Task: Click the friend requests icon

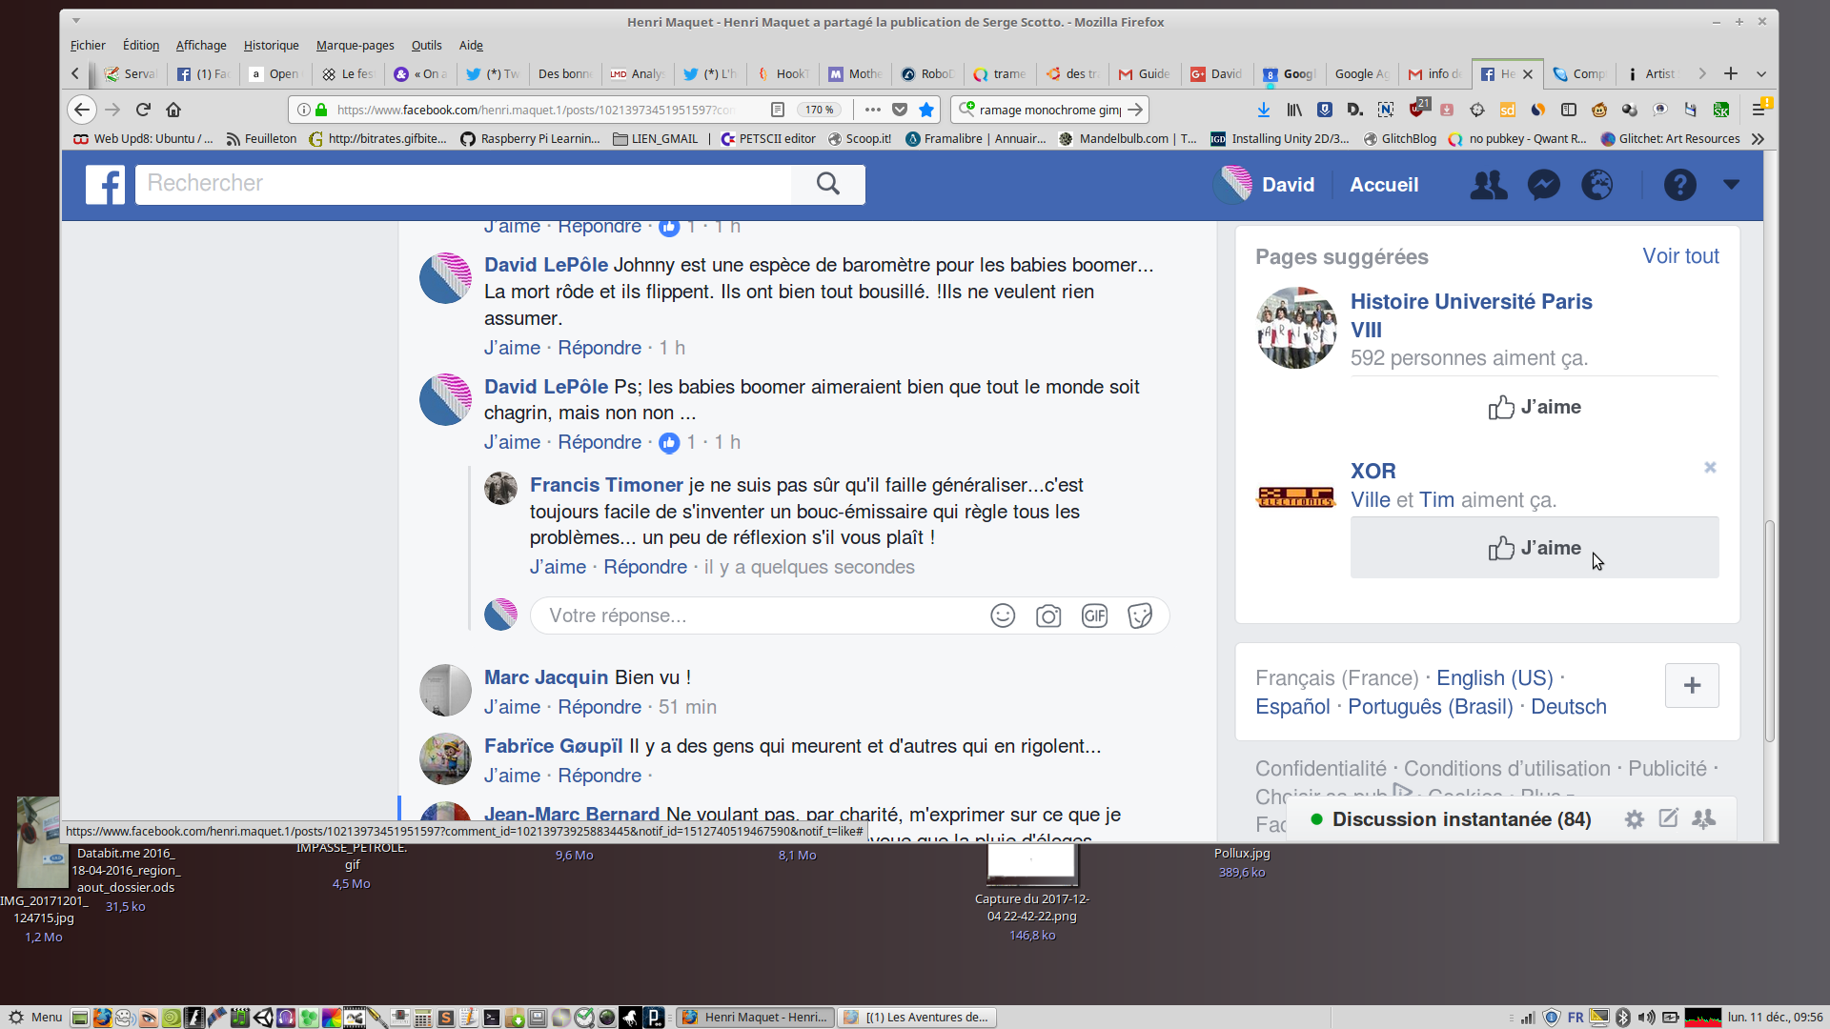Action: [x=1488, y=185]
